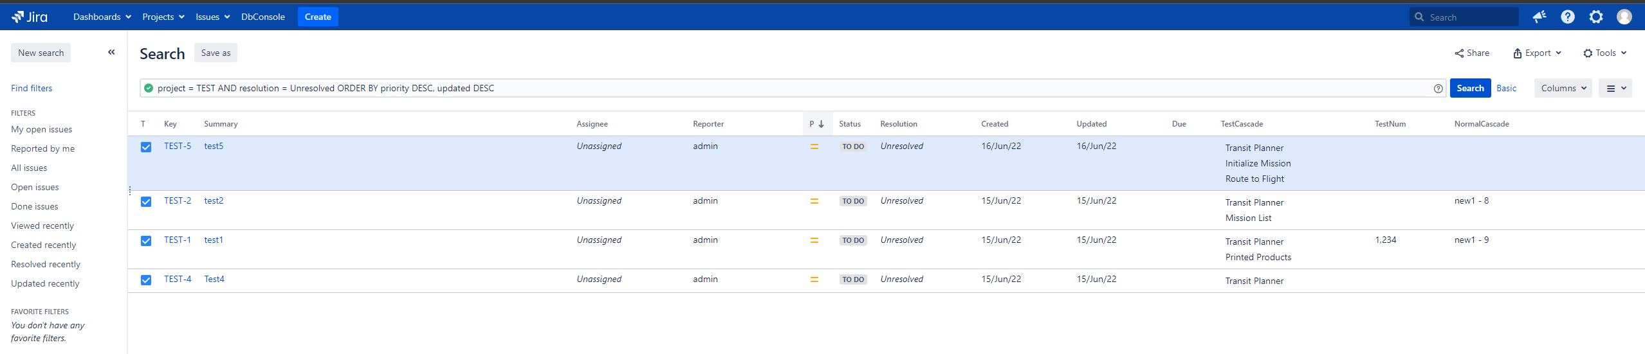The image size is (1645, 354).
Task: Sort by the Assignee column header
Action: click(592, 124)
